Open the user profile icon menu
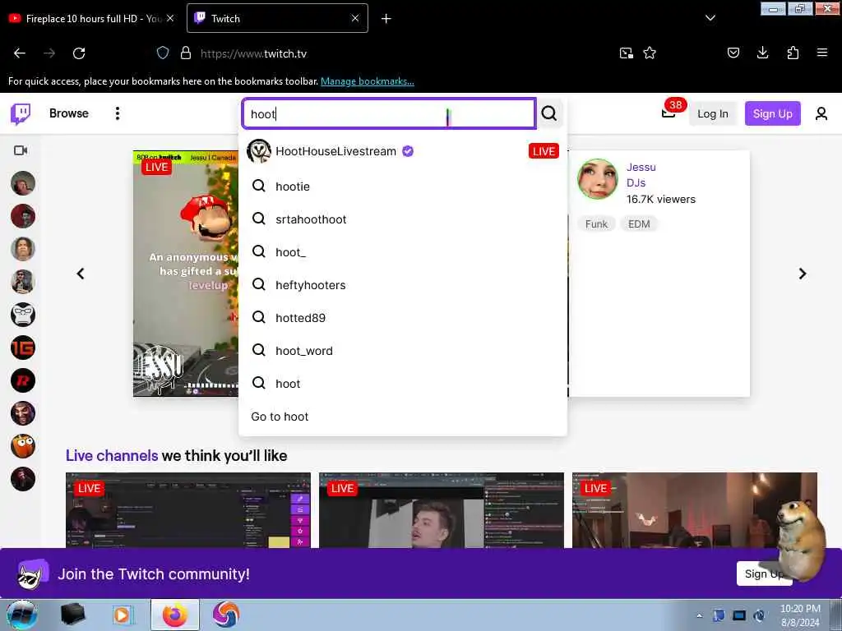The image size is (842, 631). [821, 113]
